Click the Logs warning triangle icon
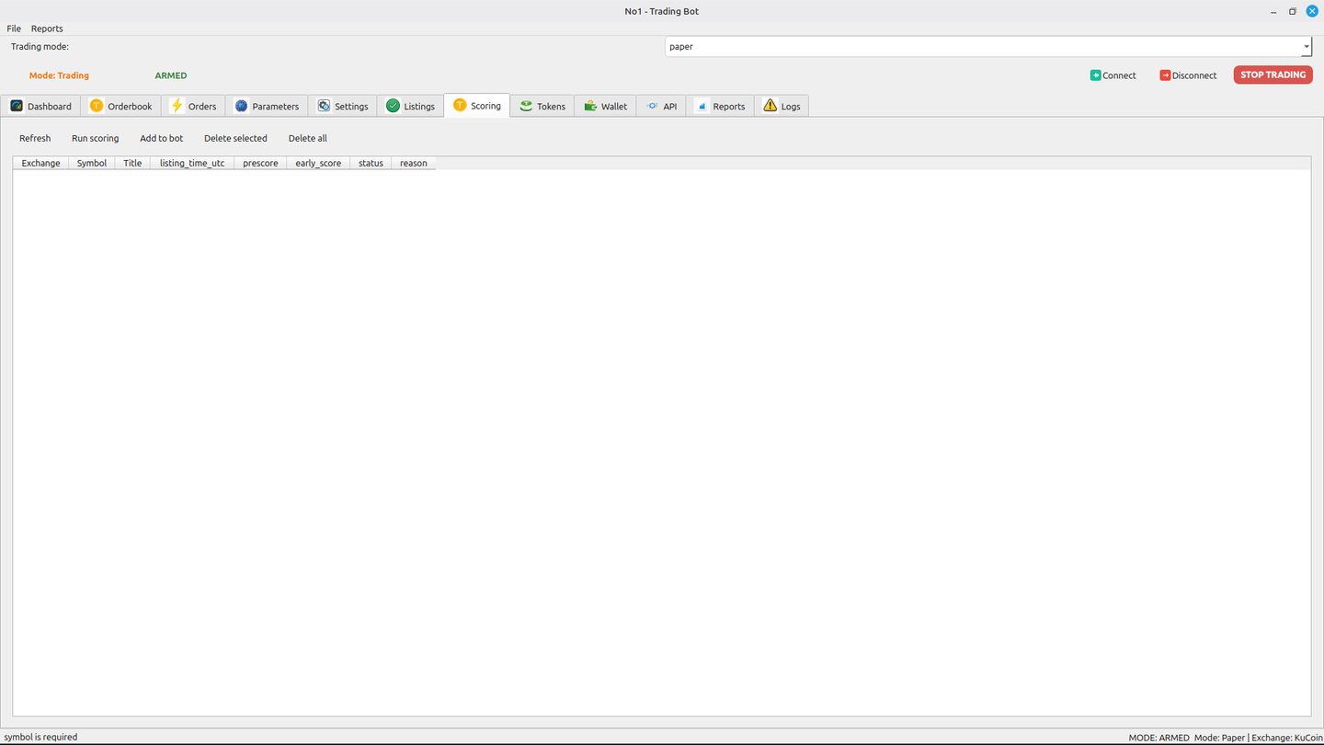 click(770, 106)
